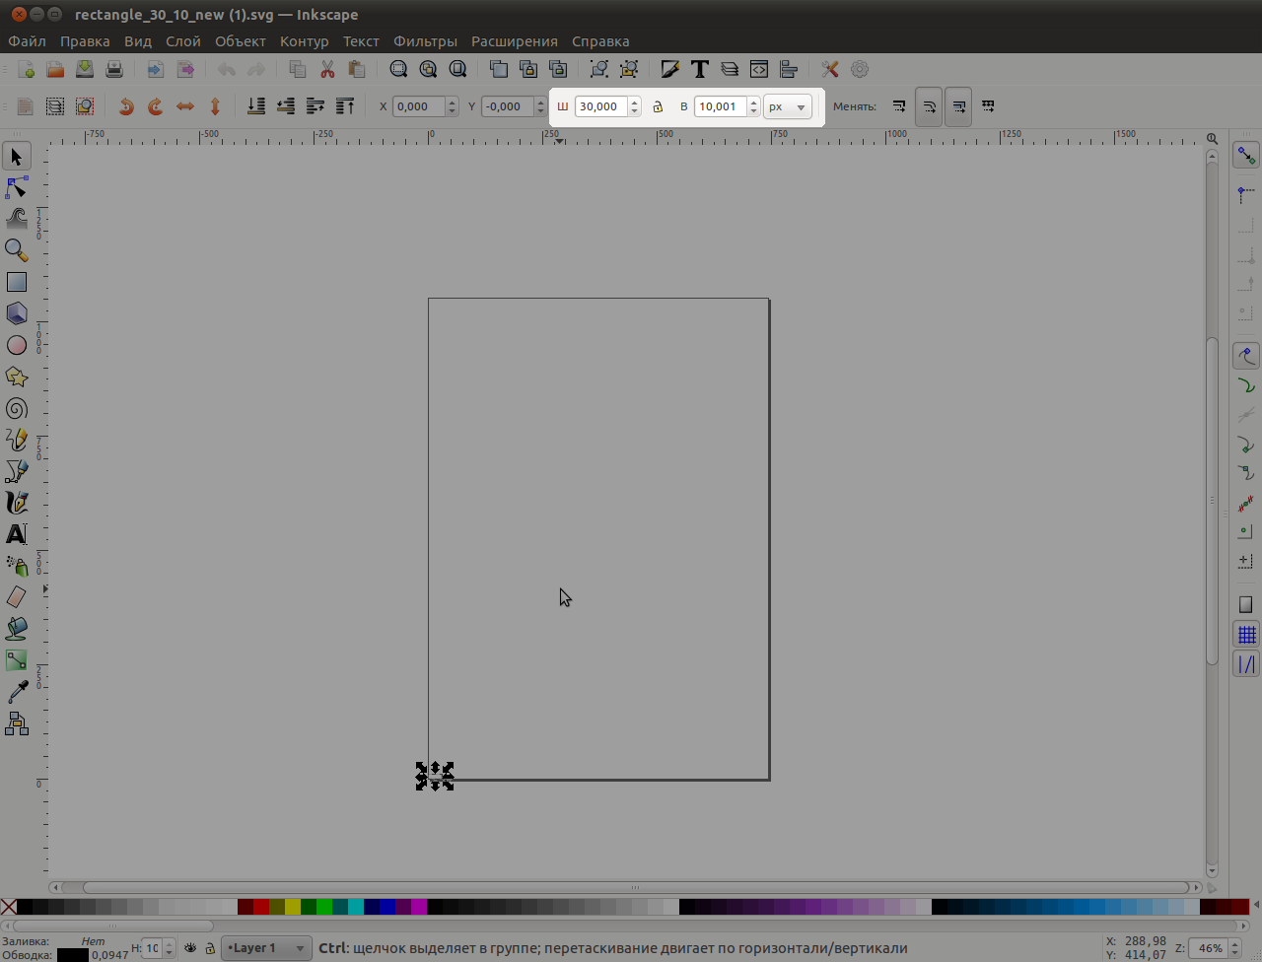Open the Объект menu
Image resolution: width=1262 pixels, height=962 pixels.
[241, 41]
